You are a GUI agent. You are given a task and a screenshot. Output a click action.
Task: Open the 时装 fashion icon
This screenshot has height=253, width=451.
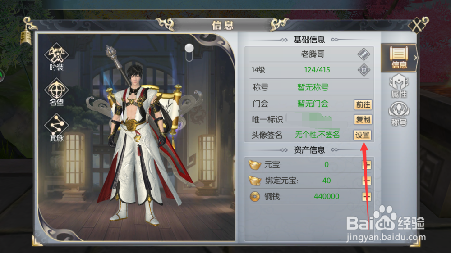[56, 57]
